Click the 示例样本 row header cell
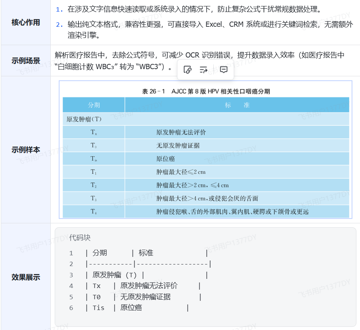The image size is (360, 330). (26, 150)
